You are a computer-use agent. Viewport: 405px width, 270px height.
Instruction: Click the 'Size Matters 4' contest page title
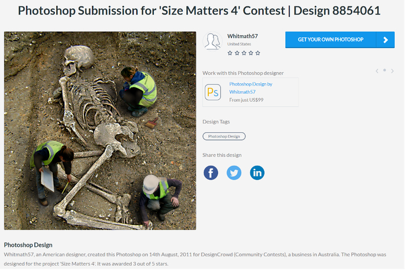199,11
